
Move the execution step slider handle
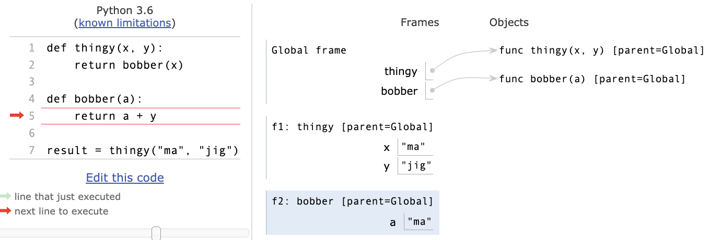click(156, 233)
